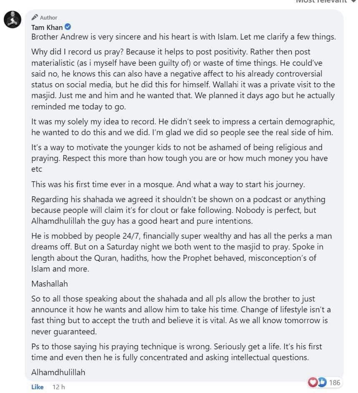Click the Author label text
The width and height of the screenshot is (358, 393).
coord(48,17)
